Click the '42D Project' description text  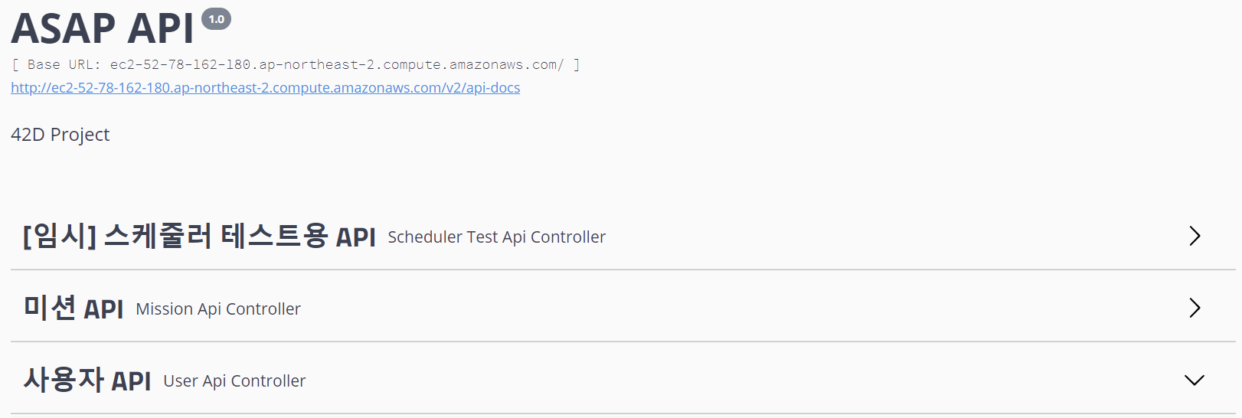(60, 135)
